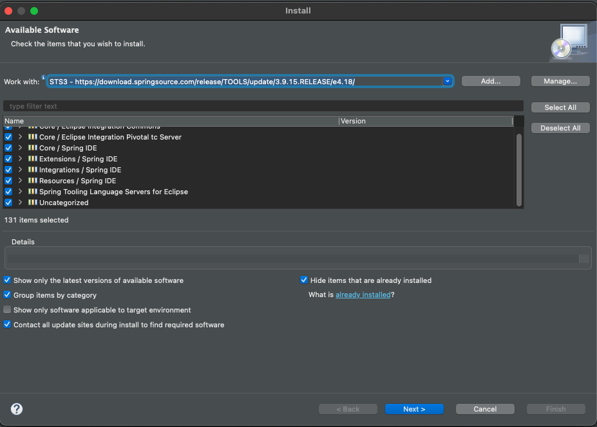Uncheck Core / Eclipse Integration Pivotal tc Server
This screenshot has height=427, width=597.
pos(8,137)
